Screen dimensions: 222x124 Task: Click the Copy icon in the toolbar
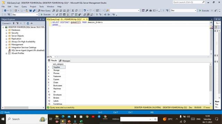(x=76, y=11)
